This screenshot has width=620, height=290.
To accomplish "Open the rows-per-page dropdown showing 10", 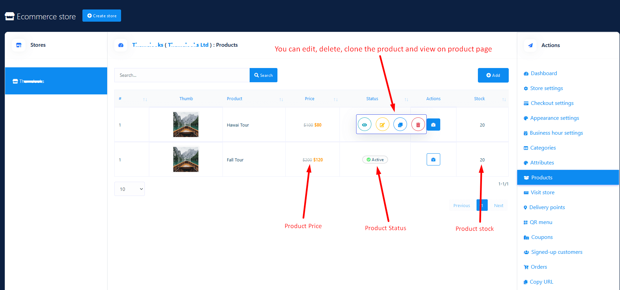I will click(x=129, y=189).
